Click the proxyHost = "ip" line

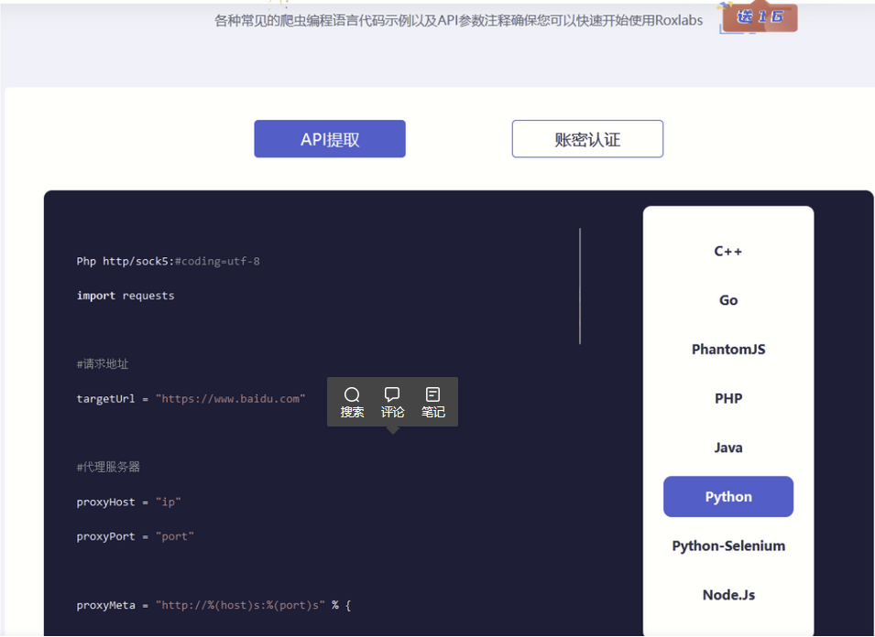(129, 502)
